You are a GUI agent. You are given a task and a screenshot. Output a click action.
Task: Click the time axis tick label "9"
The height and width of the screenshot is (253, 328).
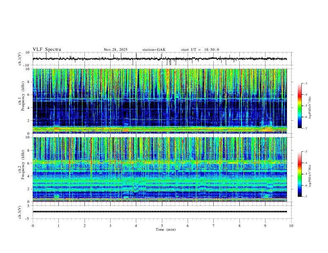(265, 226)
